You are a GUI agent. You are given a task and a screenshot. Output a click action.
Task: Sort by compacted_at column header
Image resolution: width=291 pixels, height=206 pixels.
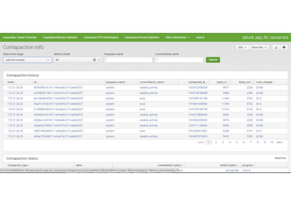pos(198,82)
